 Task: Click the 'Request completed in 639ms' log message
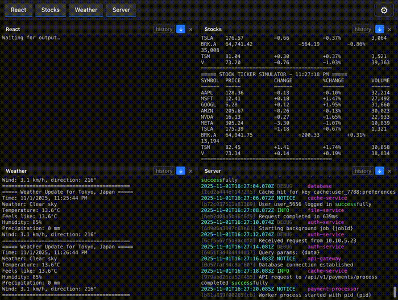point(298,216)
